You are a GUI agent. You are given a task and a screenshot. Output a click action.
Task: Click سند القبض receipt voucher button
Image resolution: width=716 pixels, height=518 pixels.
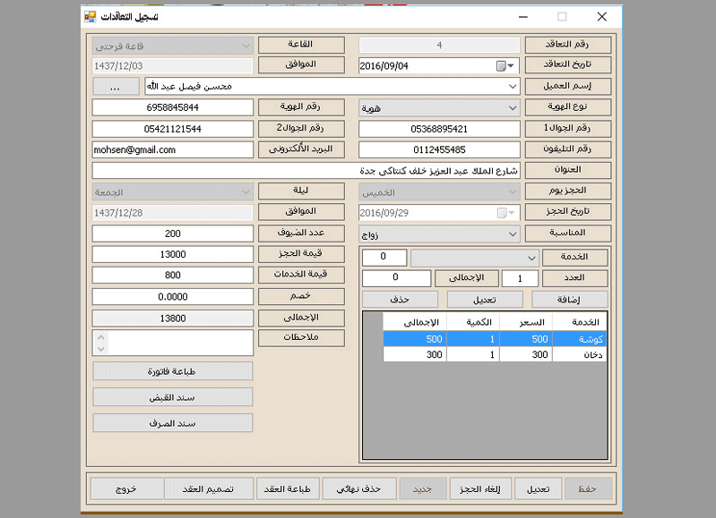173,397
